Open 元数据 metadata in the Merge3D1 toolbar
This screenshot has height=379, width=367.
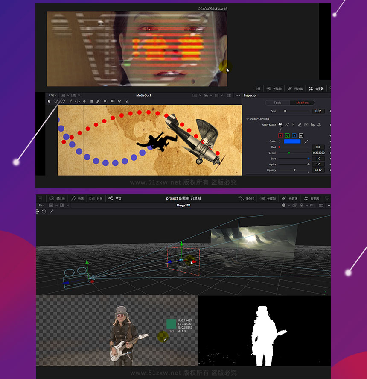click(x=289, y=198)
